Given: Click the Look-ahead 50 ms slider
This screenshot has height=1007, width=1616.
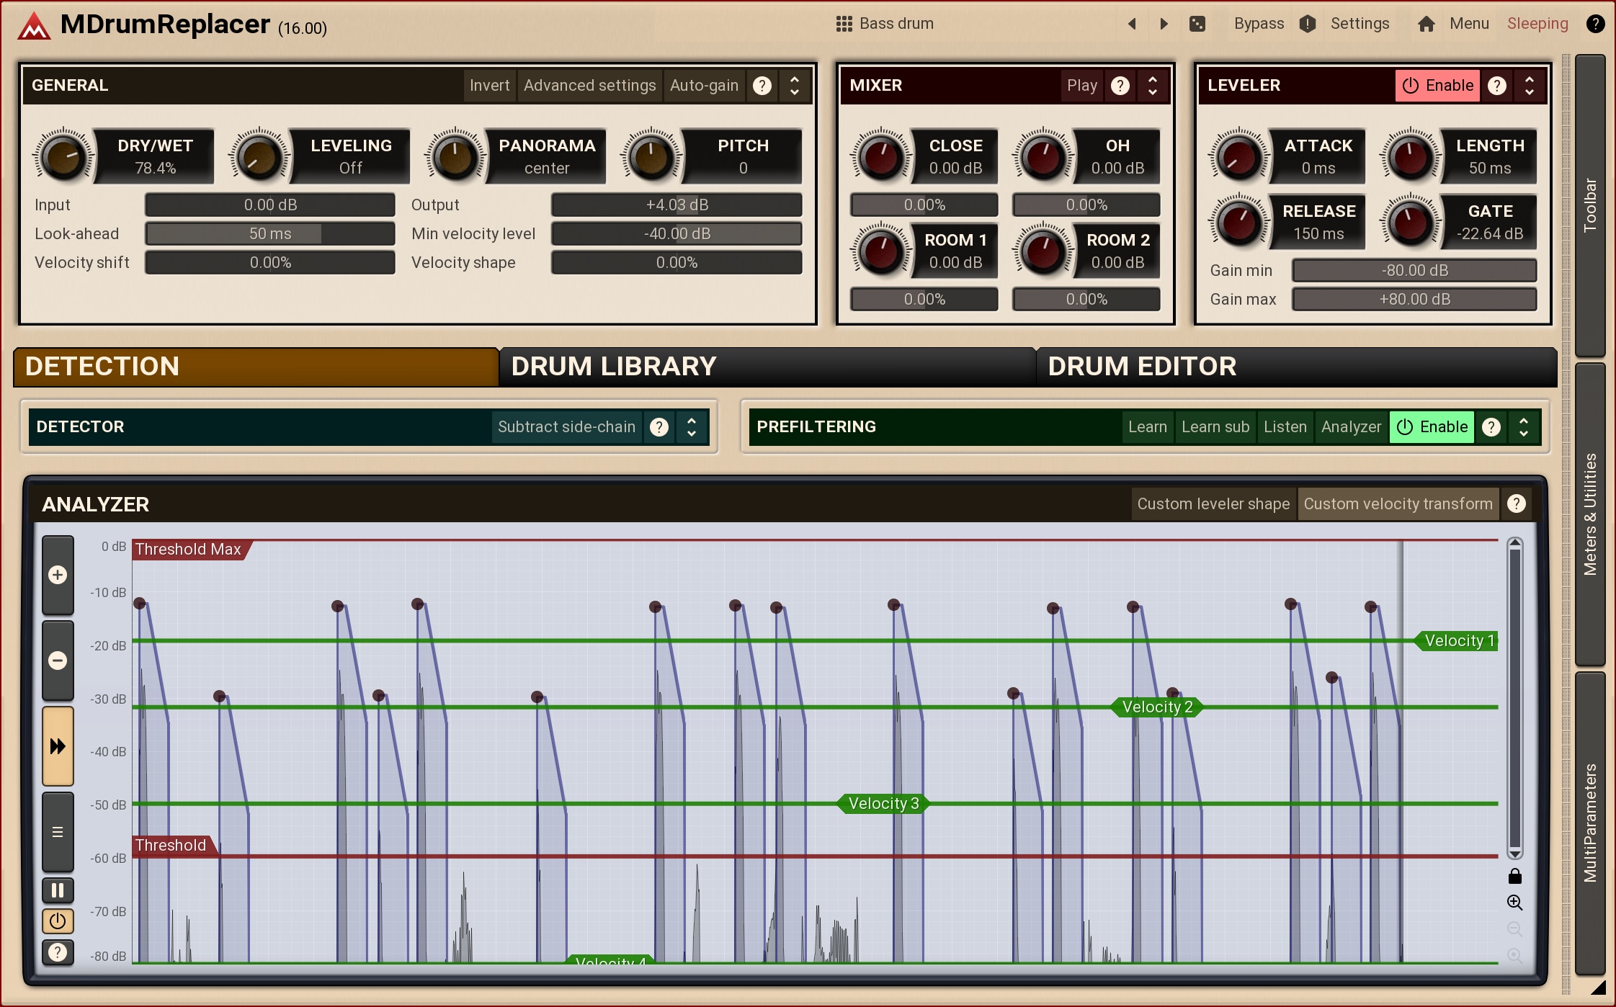Looking at the screenshot, I should (270, 234).
